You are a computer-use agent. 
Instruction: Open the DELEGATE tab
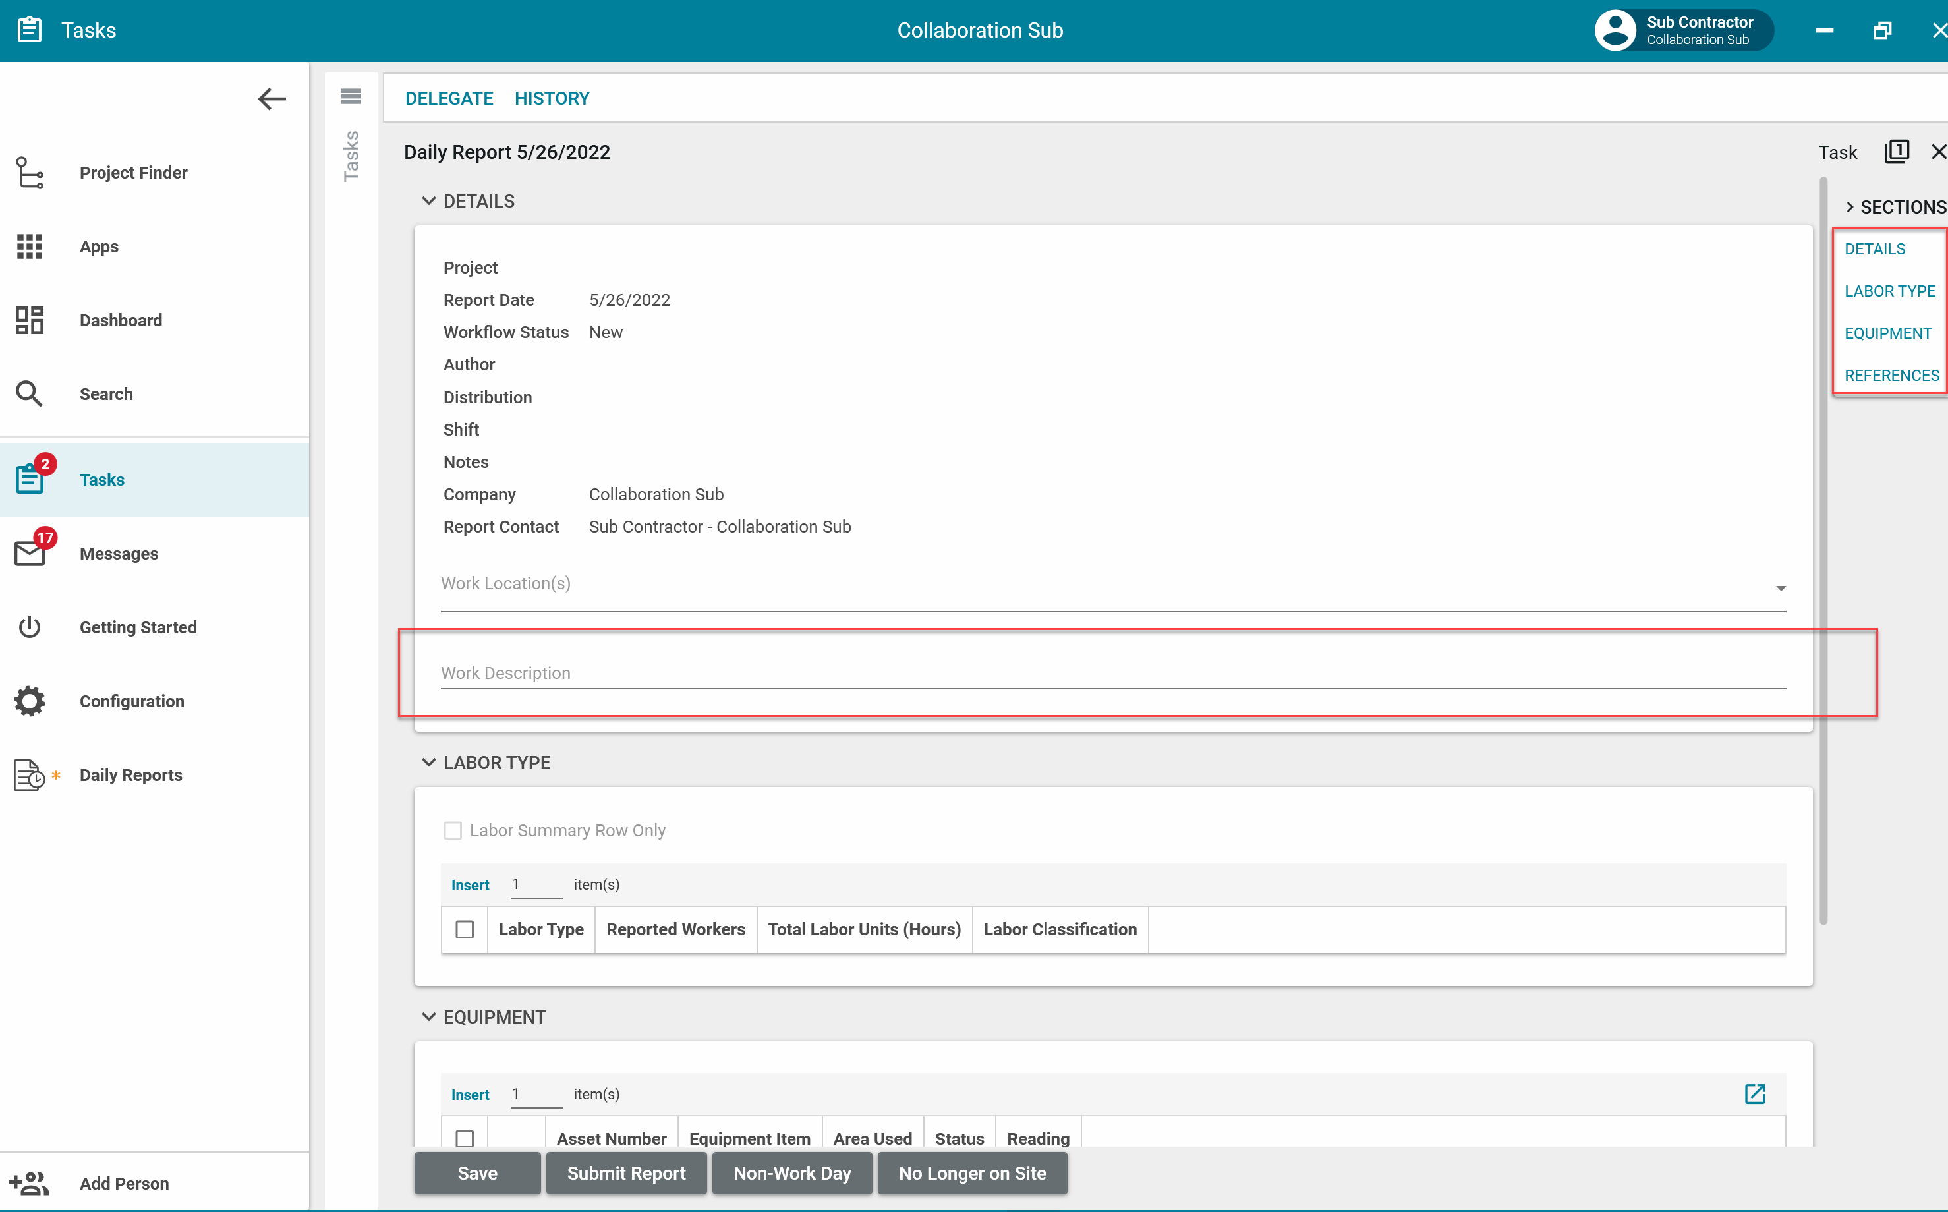tap(449, 99)
